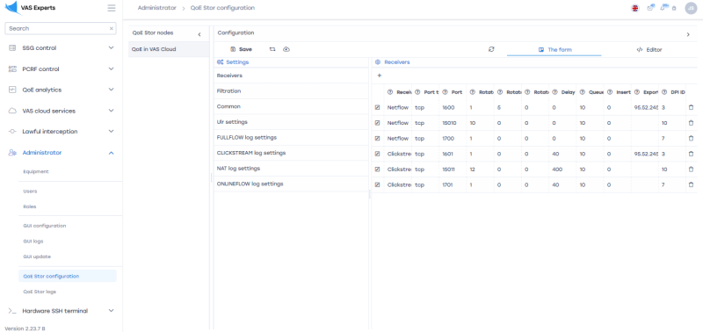Open the hamburger menu beside VAS Experts
Screen dimensions: 703x332
coord(112,8)
